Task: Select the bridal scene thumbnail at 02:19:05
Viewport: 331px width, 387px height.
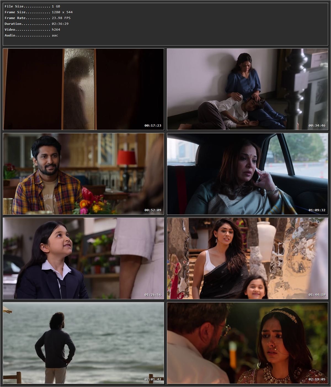Action: 247,344
